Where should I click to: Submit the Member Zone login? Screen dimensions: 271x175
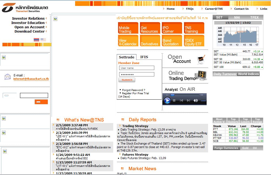[x=127, y=80]
